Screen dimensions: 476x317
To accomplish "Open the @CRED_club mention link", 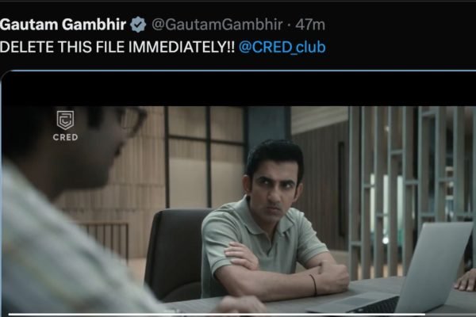I will [x=282, y=47].
